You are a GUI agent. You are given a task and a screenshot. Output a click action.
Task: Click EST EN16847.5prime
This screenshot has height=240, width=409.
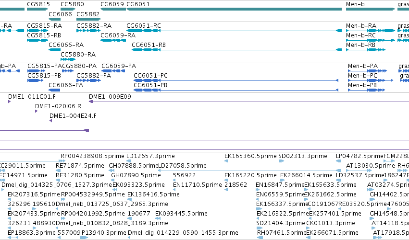pyautogui.click(x=280, y=185)
